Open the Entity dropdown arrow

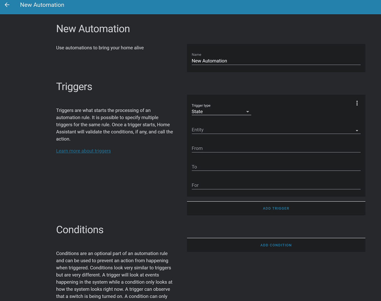click(x=357, y=131)
